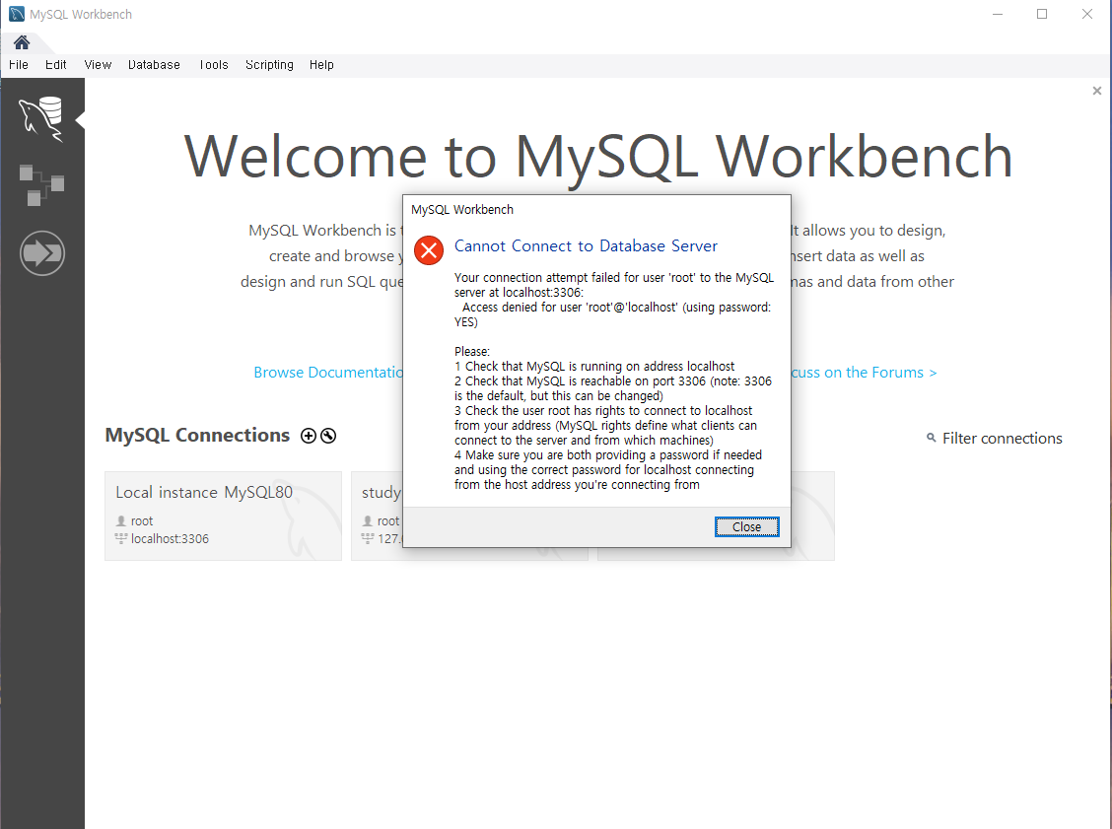Follow the Discuss on the Forums link
1112x829 pixels.
pyautogui.click(x=864, y=373)
